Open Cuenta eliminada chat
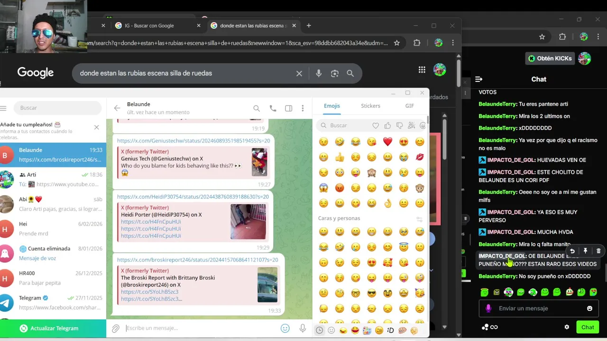 (53, 253)
